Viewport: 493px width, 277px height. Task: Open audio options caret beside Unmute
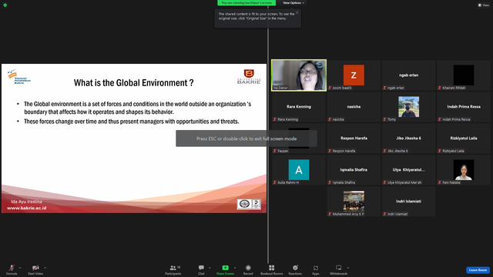pyautogui.click(x=20, y=268)
